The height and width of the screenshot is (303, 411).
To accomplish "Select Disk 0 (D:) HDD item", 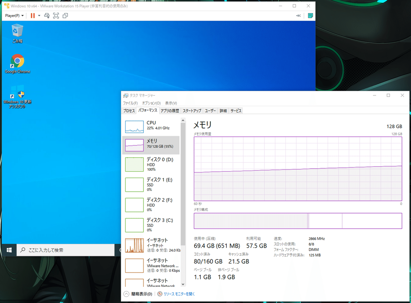I will pos(151,164).
